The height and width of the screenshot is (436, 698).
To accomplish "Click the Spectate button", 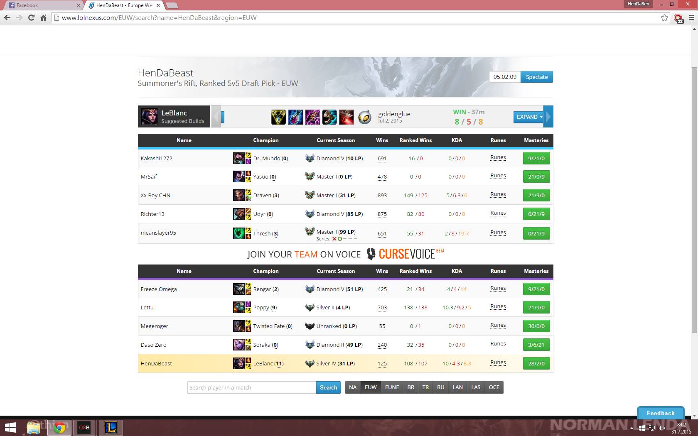I will click(537, 77).
